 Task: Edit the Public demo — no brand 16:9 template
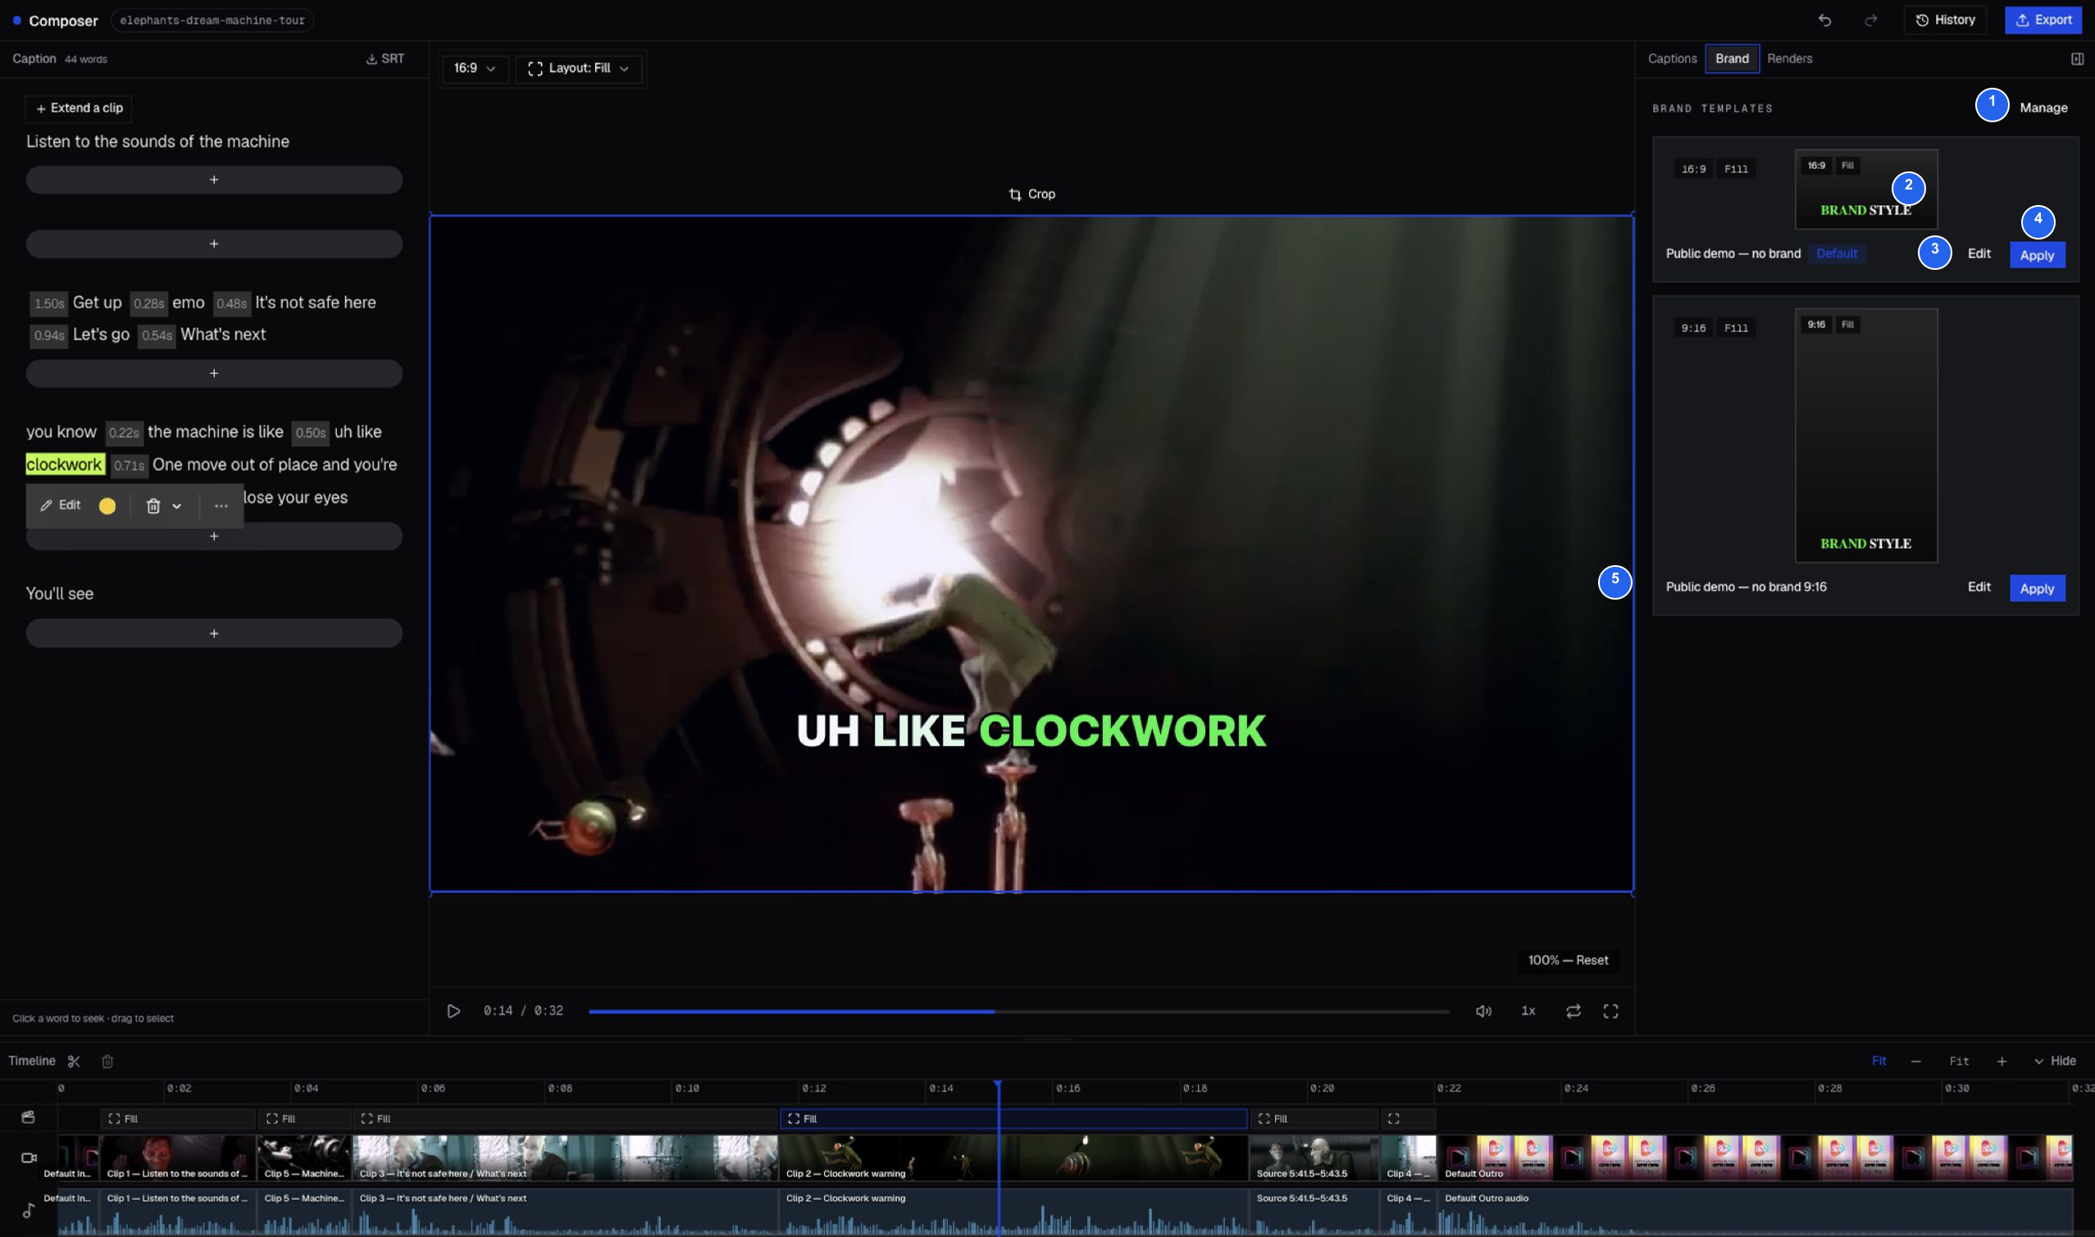(x=1979, y=253)
